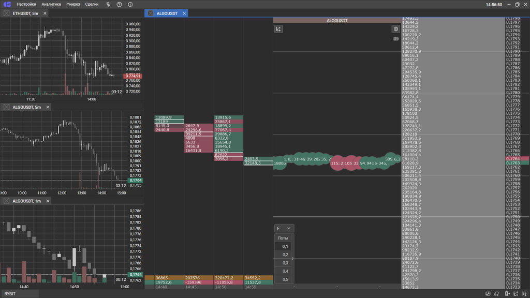Open help question mark icon

click(x=119, y=4)
